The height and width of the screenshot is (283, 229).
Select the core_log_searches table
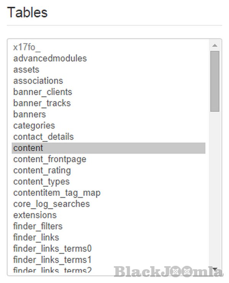[52, 204]
